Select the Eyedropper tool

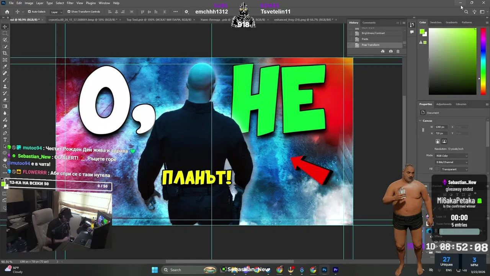(x=5, y=67)
